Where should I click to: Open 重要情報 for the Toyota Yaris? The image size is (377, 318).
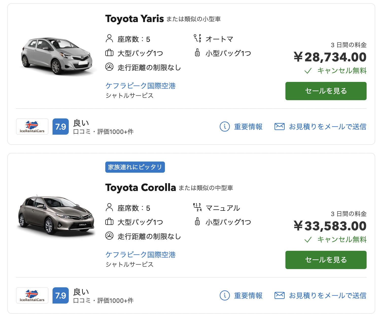[x=248, y=127]
